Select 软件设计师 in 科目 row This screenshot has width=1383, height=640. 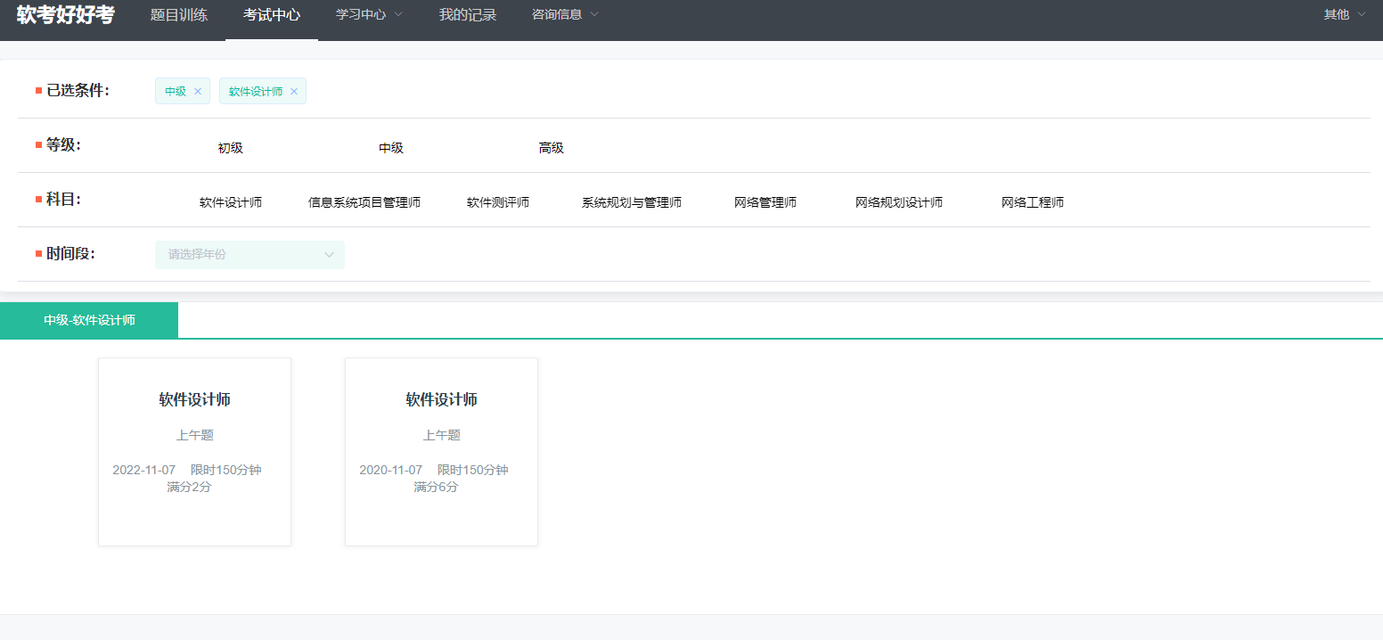[231, 202]
